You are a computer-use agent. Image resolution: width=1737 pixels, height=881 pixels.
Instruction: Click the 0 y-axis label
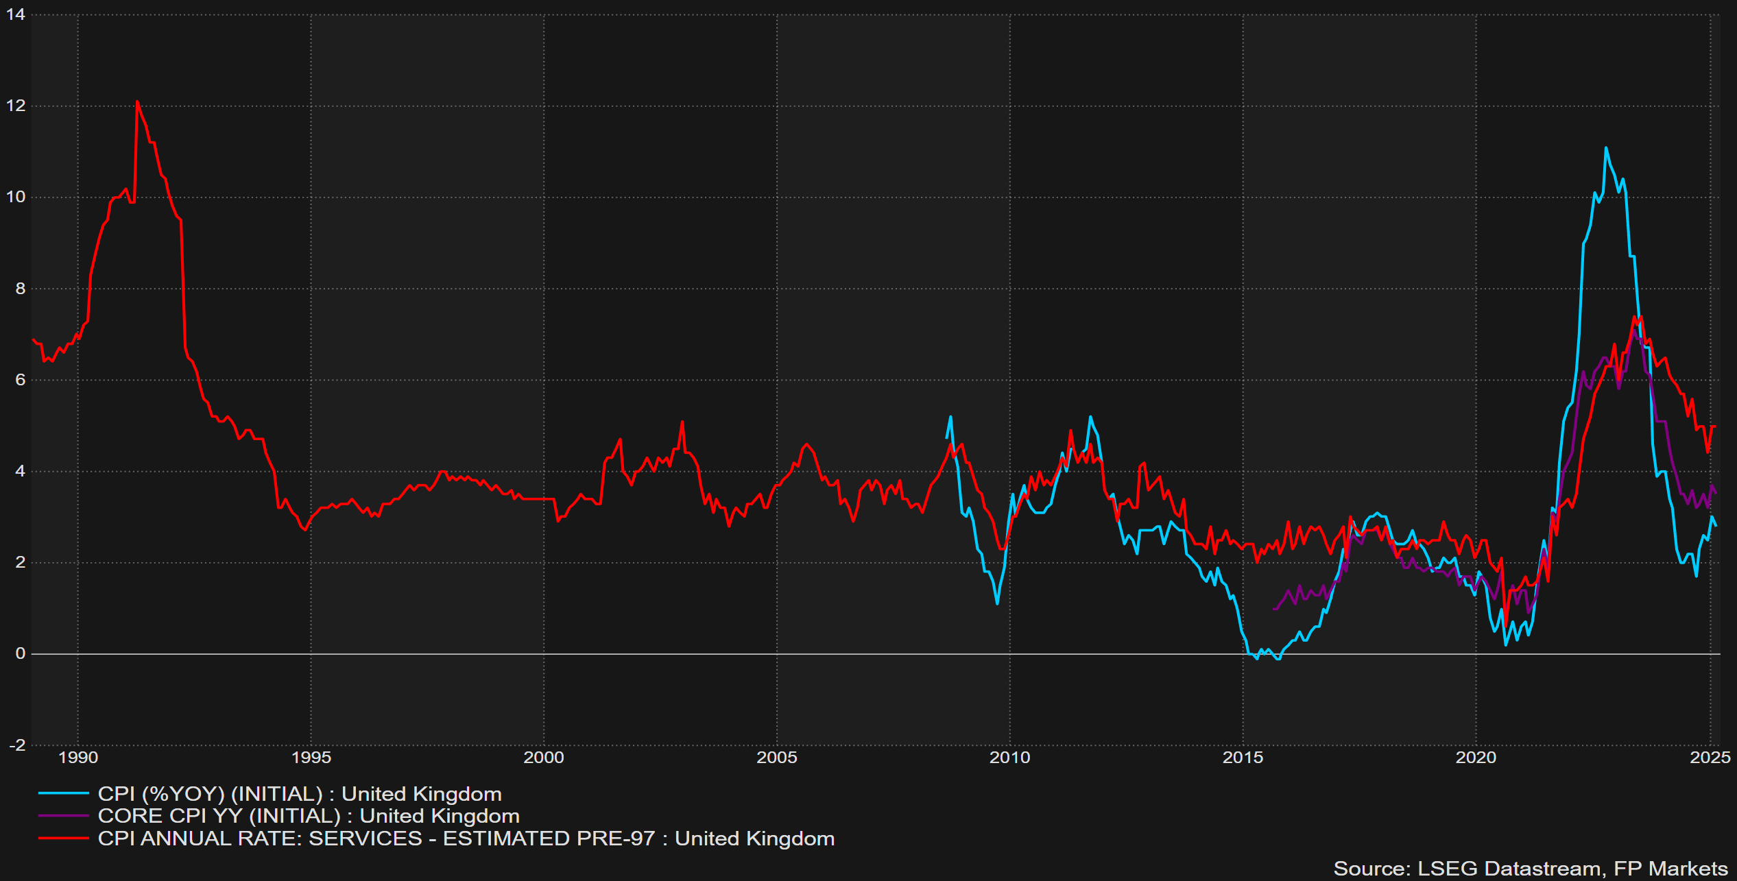click(x=20, y=653)
